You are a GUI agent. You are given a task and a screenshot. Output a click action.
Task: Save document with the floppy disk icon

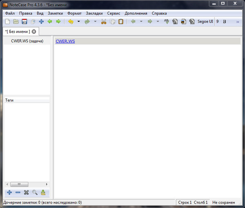[24, 22]
